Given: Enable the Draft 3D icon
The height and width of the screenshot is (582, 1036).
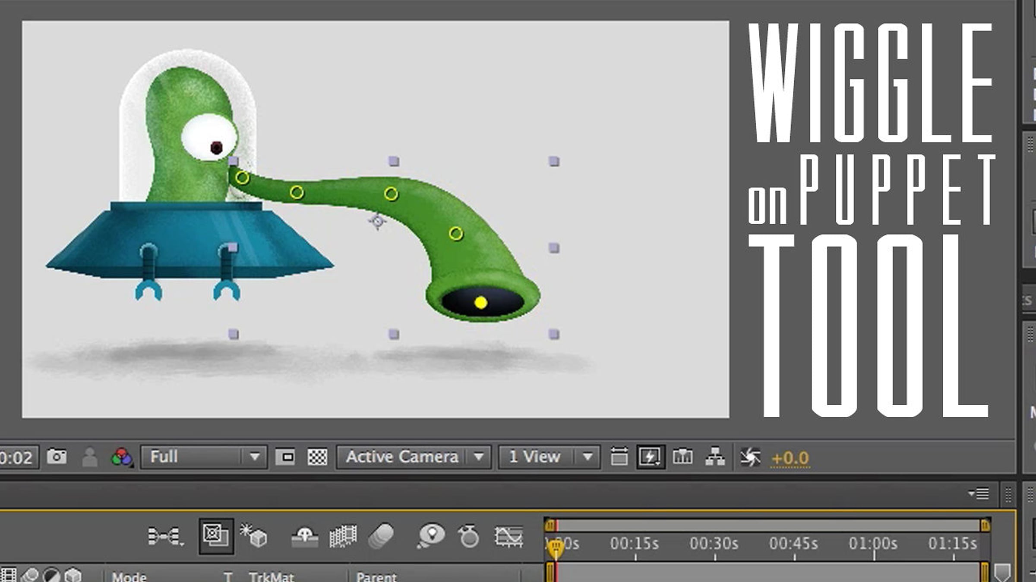Looking at the screenshot, I should (x=254, y=536).
